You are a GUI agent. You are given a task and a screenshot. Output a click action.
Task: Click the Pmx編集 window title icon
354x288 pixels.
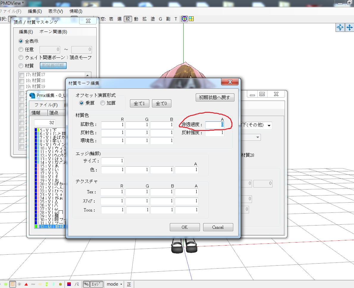point(32,96)
